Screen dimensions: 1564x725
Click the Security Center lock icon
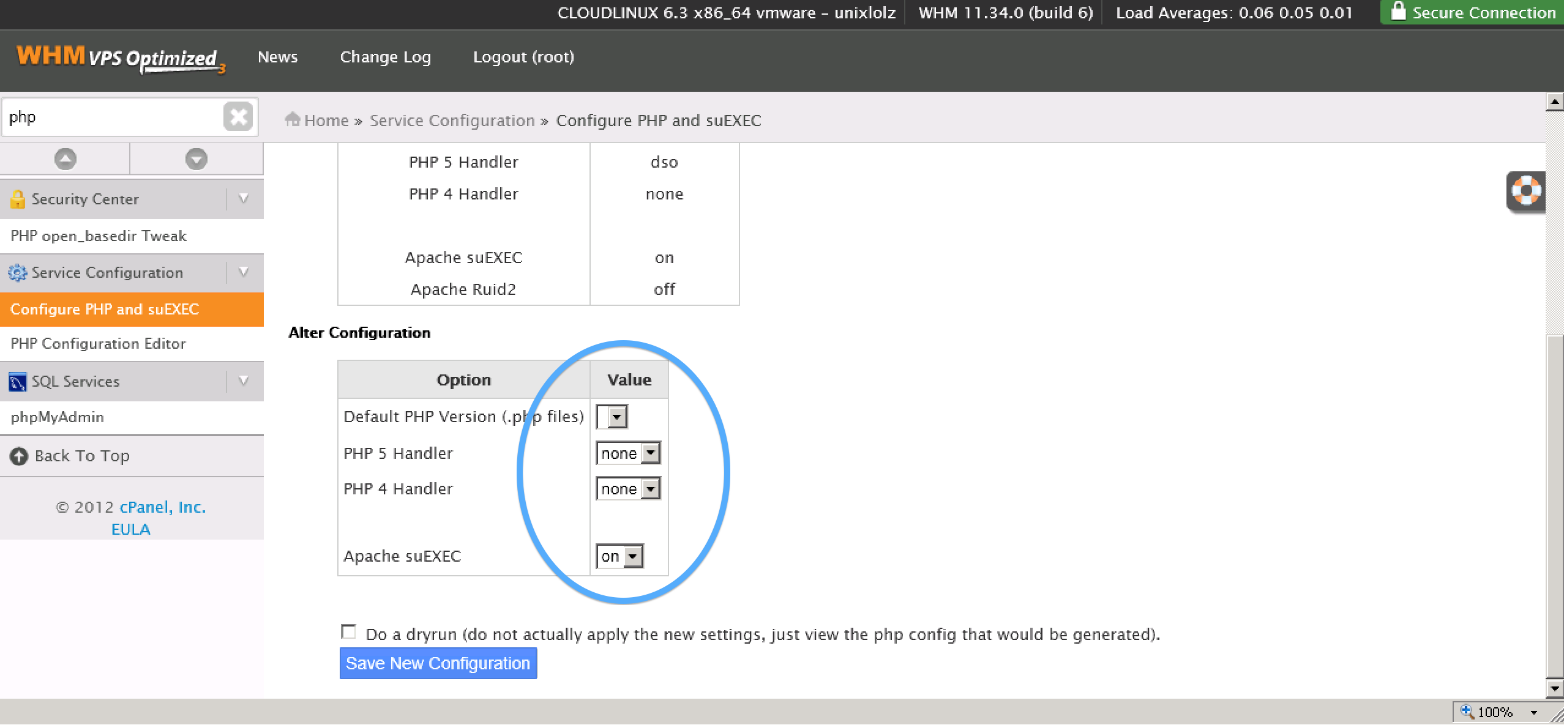18,199
